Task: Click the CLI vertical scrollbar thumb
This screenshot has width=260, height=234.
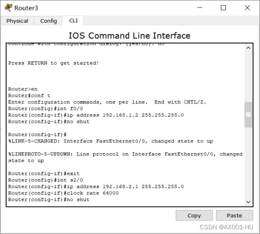Action: [x=248, y=115]
